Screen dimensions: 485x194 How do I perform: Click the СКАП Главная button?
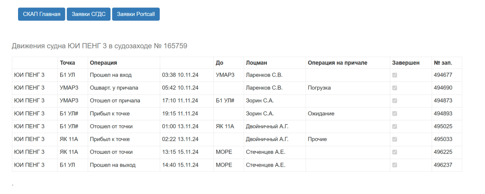[x=41, y=14]
